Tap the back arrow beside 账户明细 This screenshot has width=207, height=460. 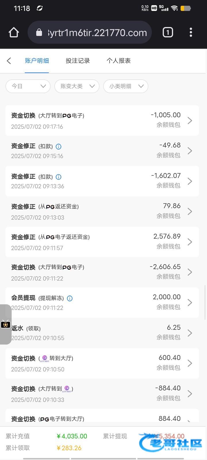point(9,61)
